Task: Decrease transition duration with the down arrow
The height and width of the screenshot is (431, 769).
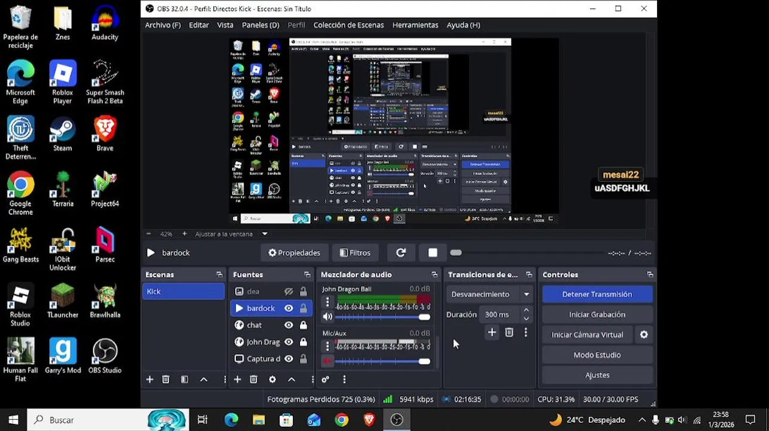Action: point(526,318)
